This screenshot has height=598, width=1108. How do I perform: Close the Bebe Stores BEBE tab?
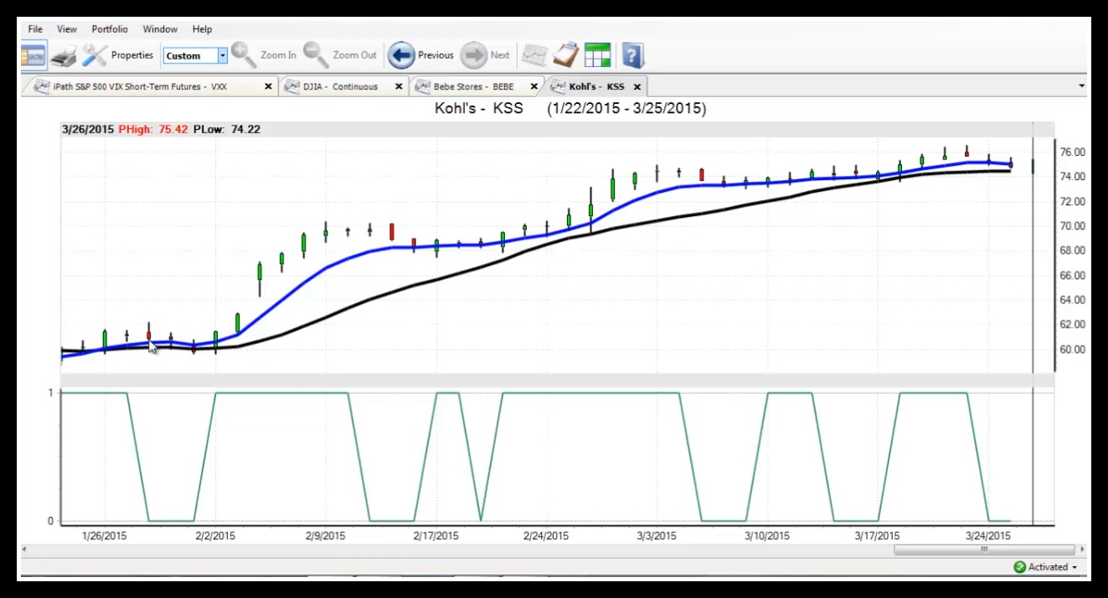533,86
